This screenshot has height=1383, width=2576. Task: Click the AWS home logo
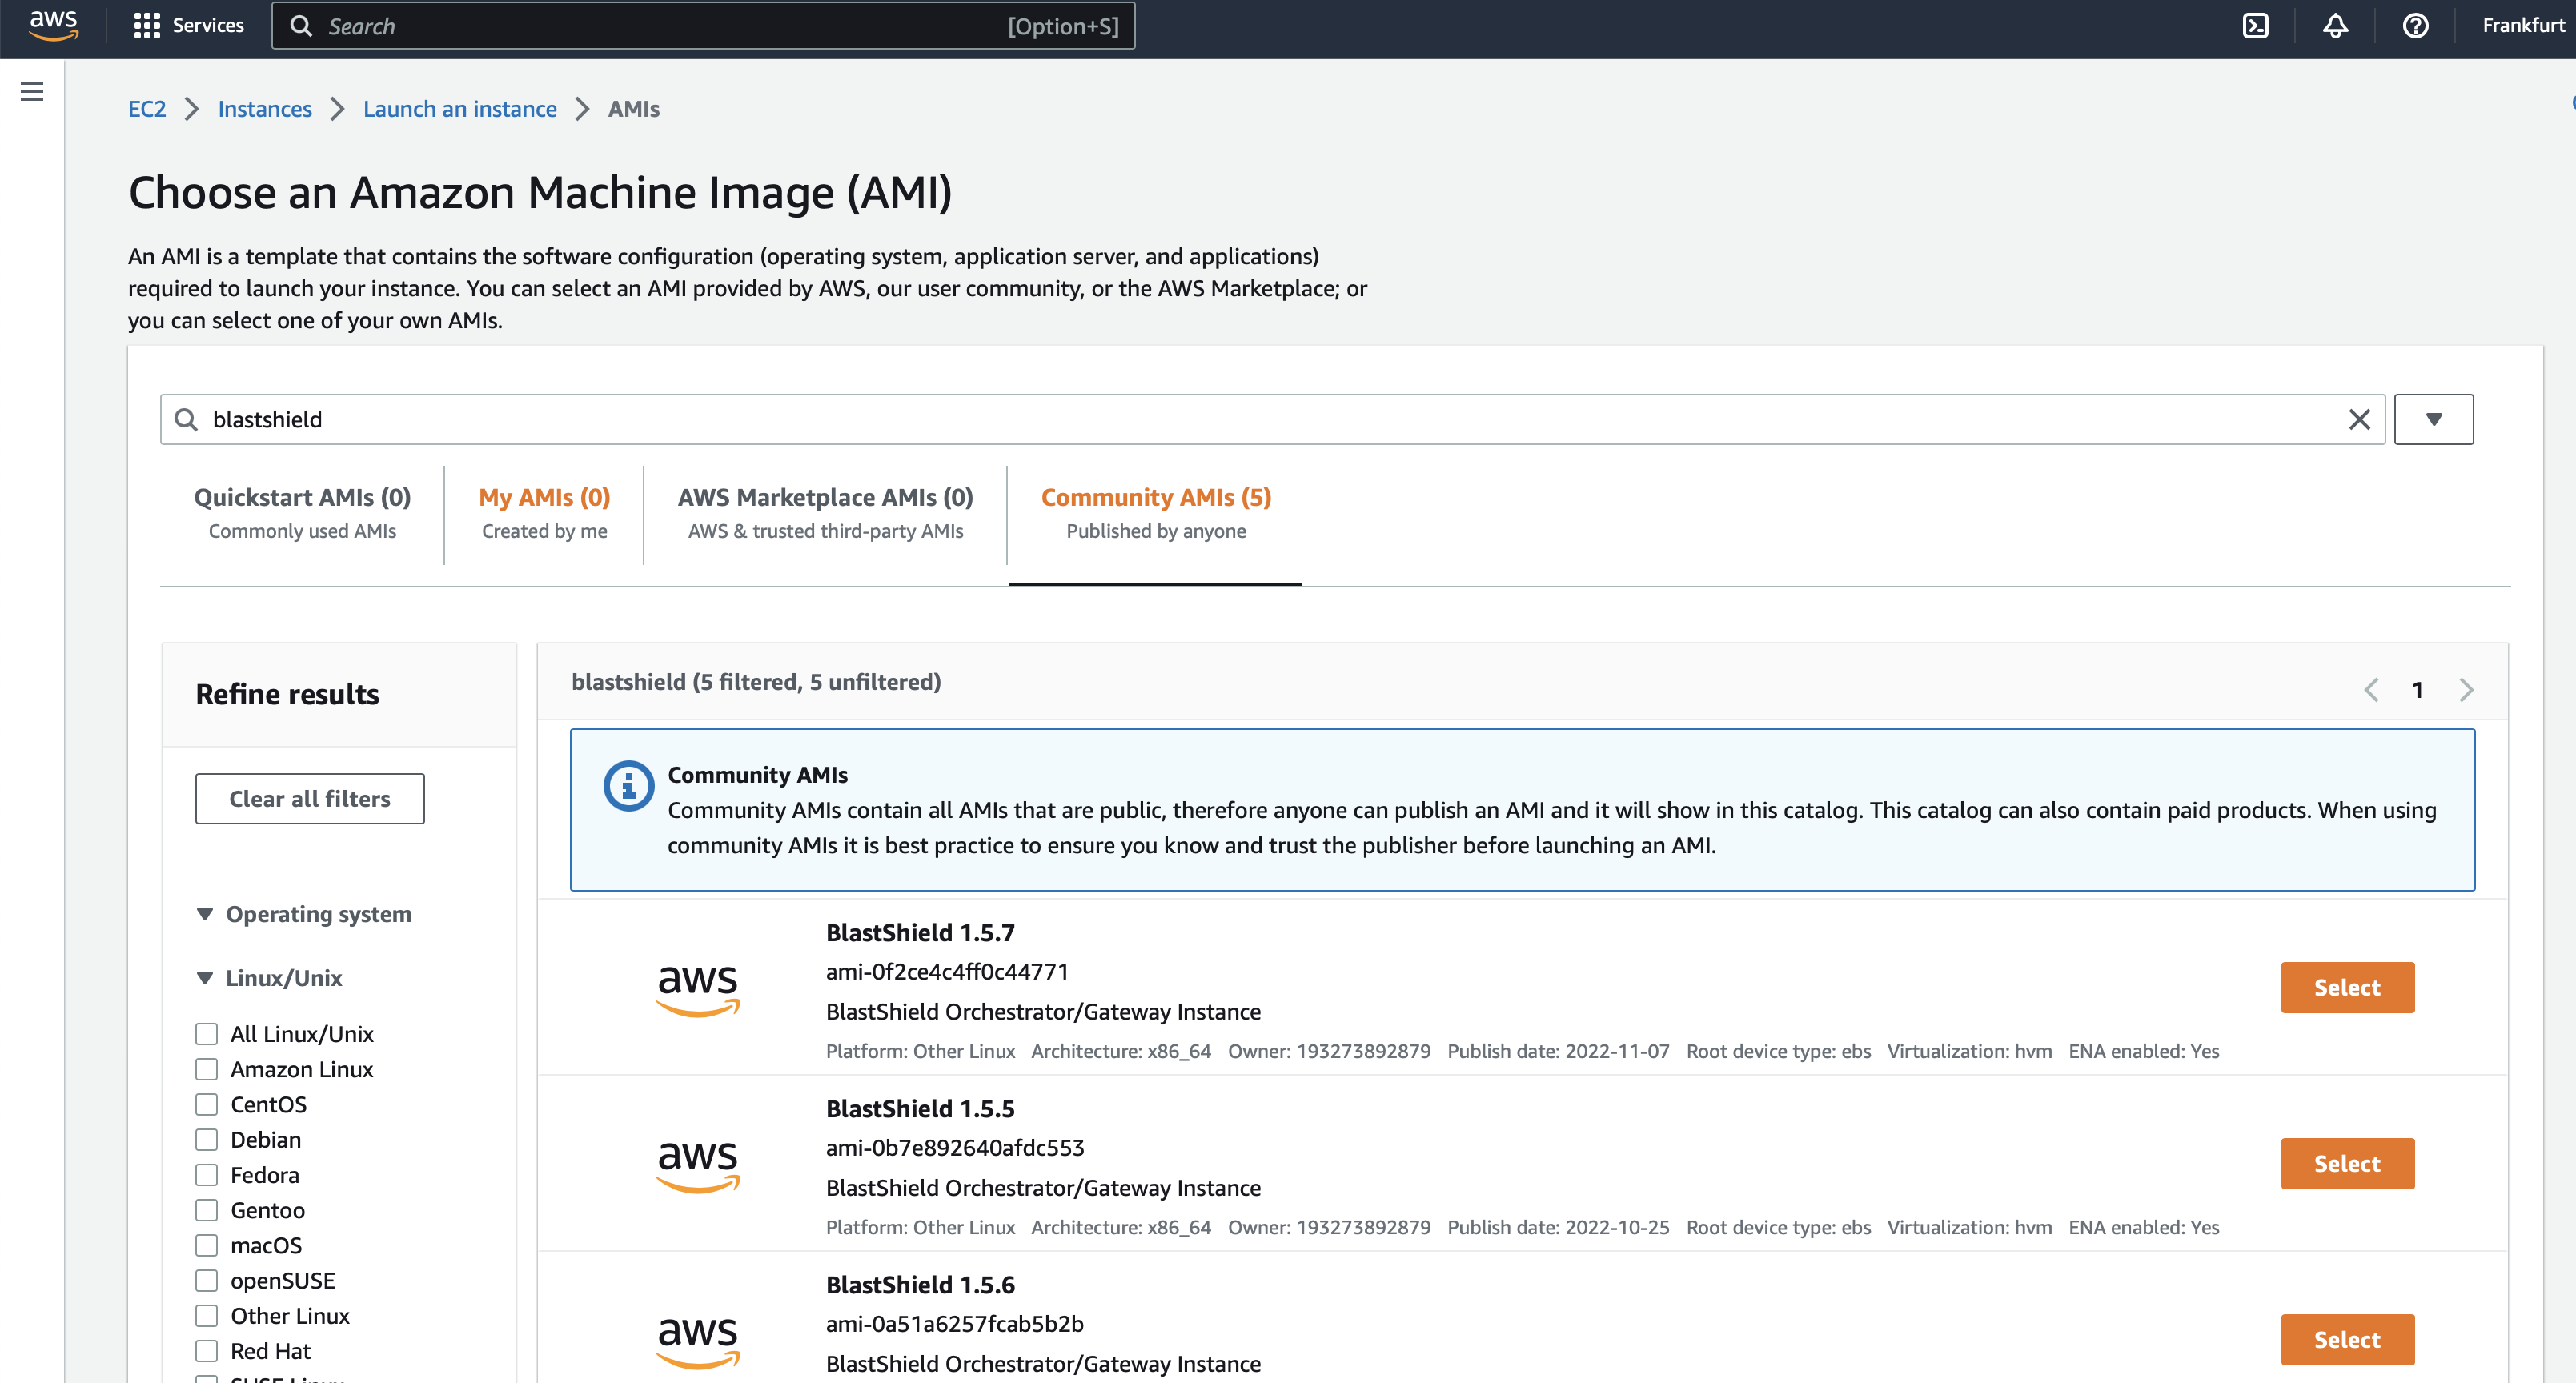point(53,26)
